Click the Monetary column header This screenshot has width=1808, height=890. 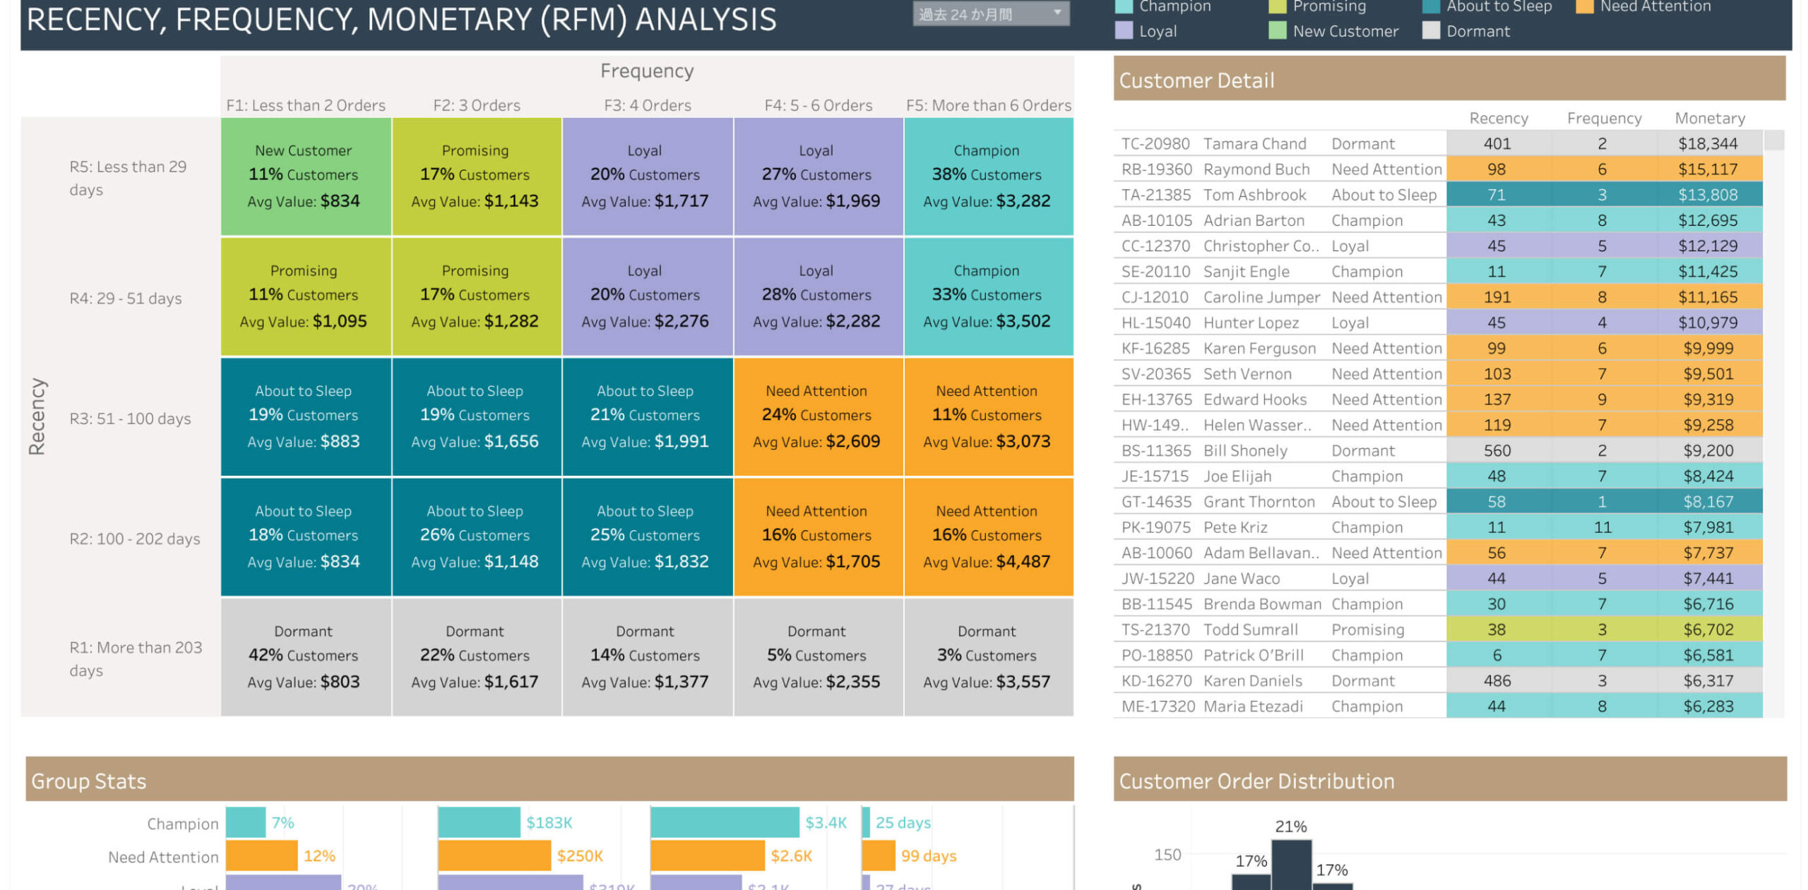click(1709, 119)
